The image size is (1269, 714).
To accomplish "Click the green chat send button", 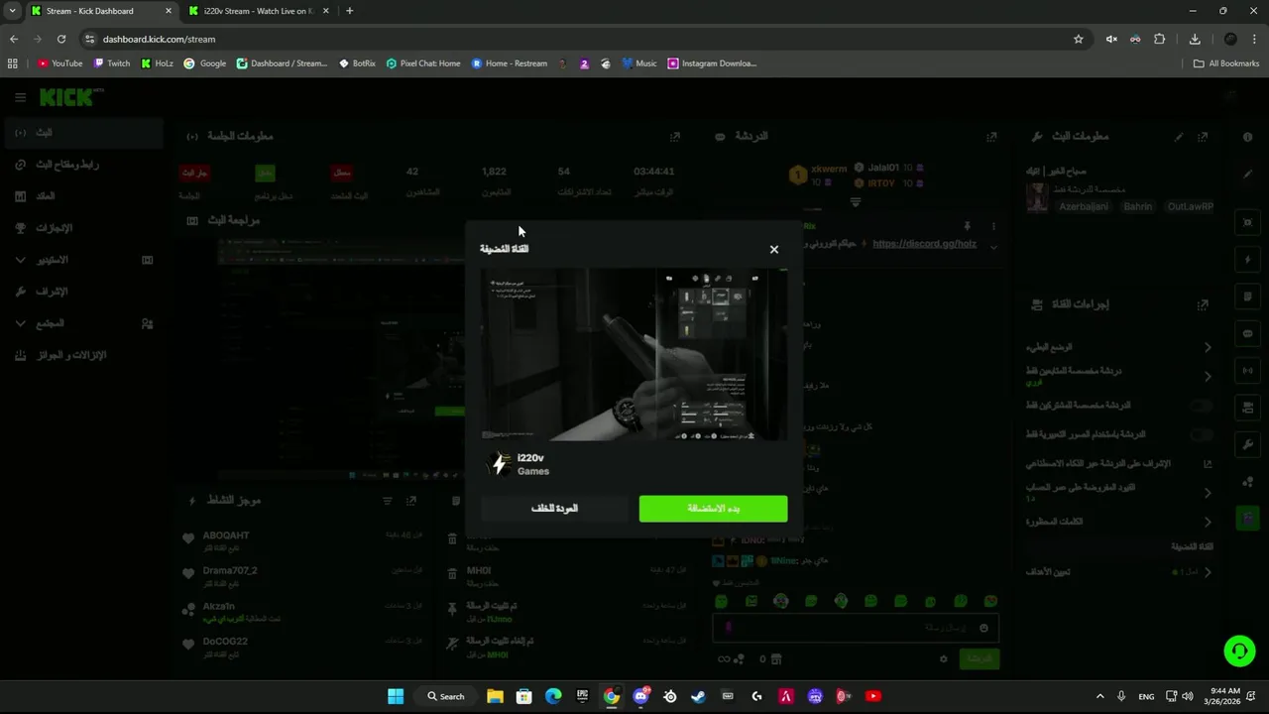I will tap(980, 658).
